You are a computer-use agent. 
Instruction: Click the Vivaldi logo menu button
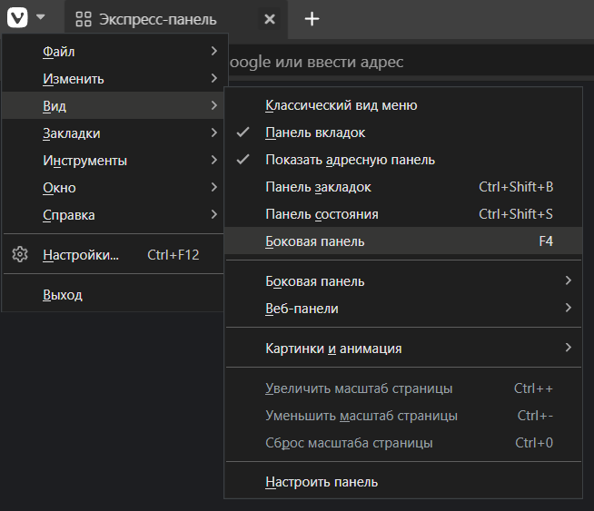17,17
